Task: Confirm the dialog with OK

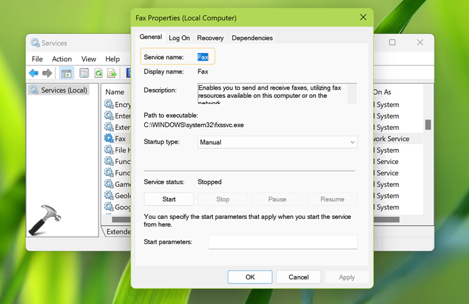Action: tap(249, 277)
